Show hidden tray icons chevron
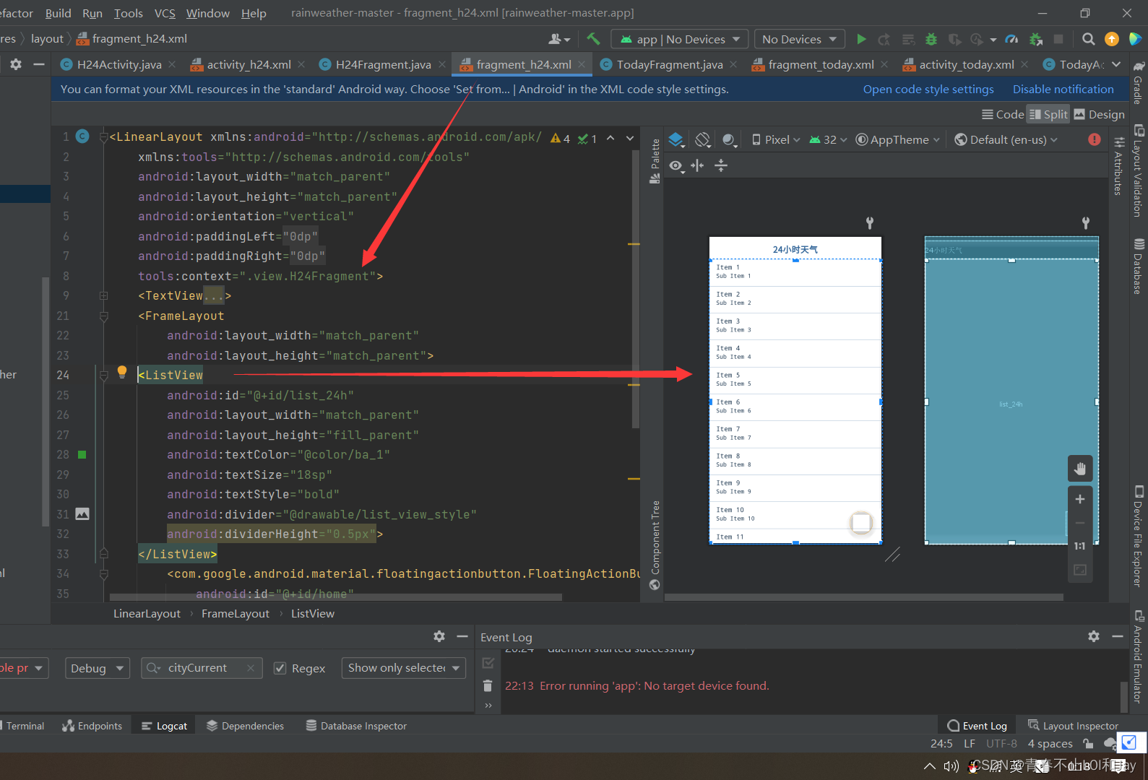1148x780 pixels. (x=928, y=766)
